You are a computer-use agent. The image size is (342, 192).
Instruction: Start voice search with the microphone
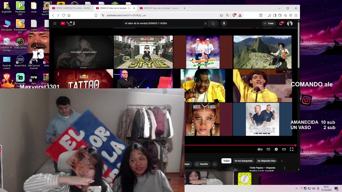click(224, 23)
